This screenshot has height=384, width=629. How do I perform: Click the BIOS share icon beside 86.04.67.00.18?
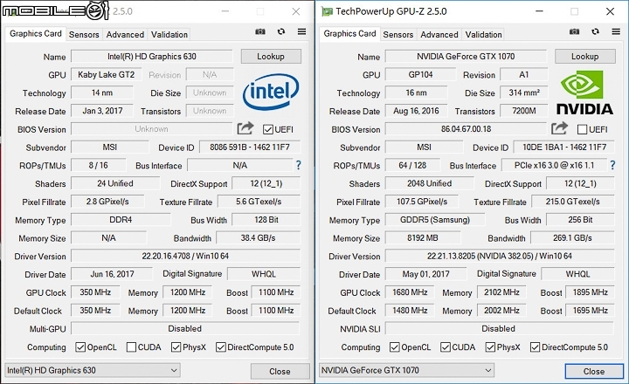(559, 128)
